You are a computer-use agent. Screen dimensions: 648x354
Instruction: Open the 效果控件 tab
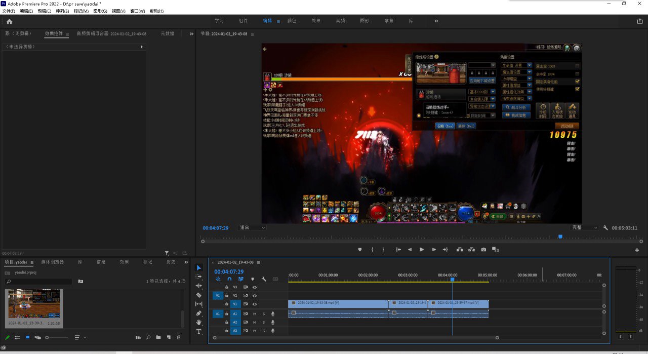[54, 34]
